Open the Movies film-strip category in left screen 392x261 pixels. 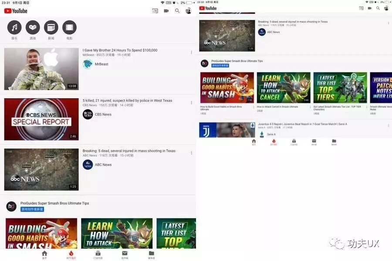pyautogui.click(x=70, y=27)
